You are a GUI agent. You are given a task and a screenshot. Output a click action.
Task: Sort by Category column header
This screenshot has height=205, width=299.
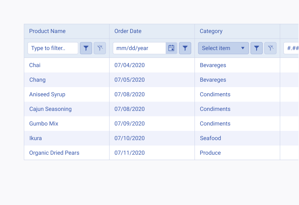tap(237, 31)
